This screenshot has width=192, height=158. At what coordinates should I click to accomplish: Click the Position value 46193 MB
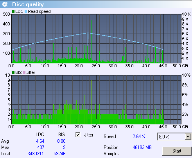click(x=142, y=147)
